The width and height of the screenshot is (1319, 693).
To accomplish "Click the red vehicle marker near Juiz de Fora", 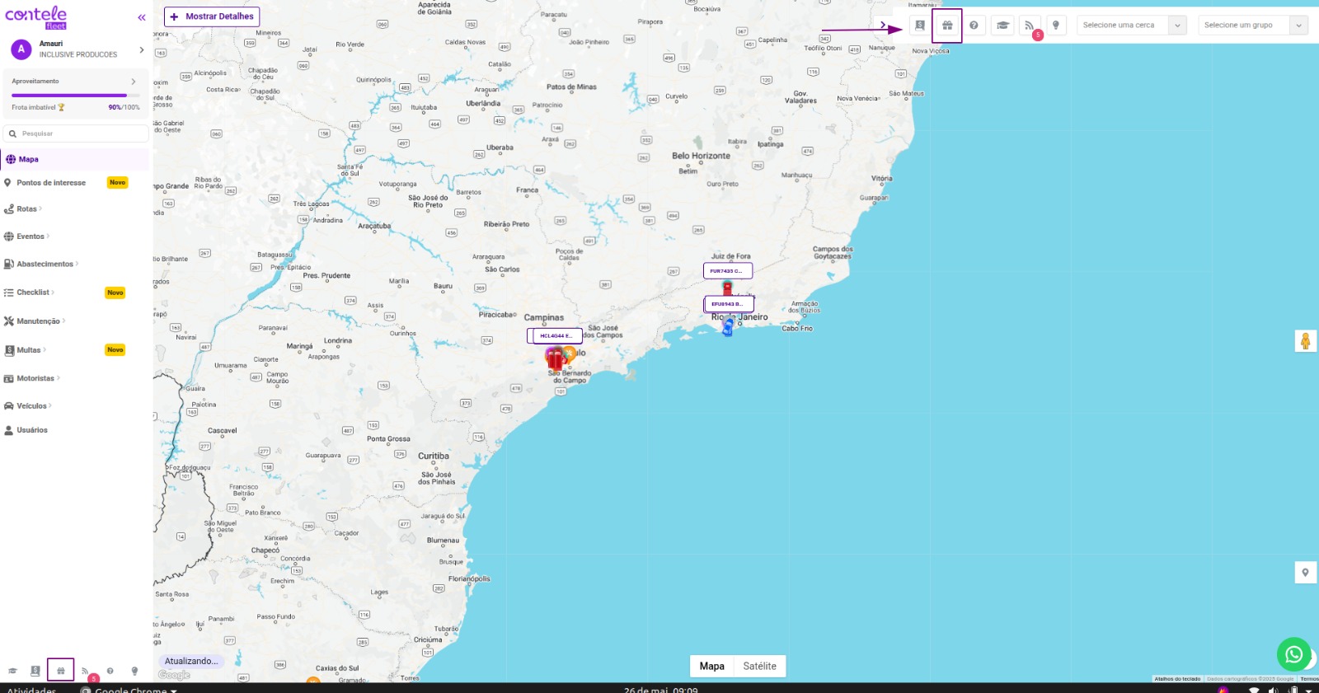I will coord(727,288).
